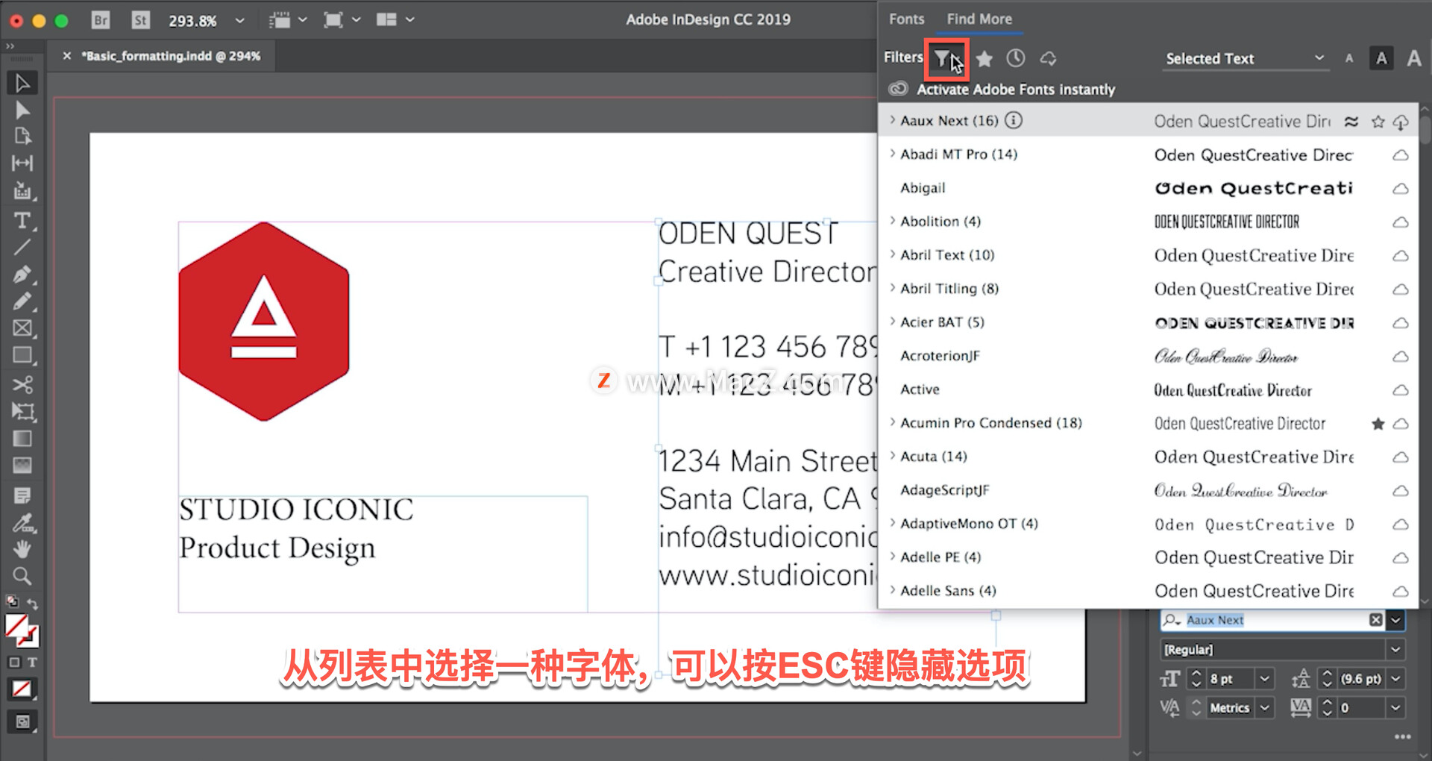1432x761 pixels.
Task: Switch to the Find More tab
Action: pos(980,19)
